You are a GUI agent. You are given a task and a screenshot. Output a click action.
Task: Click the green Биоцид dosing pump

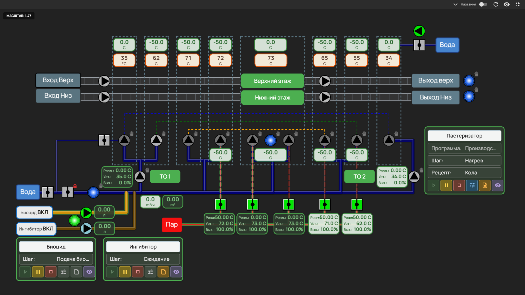coord(86,213)
